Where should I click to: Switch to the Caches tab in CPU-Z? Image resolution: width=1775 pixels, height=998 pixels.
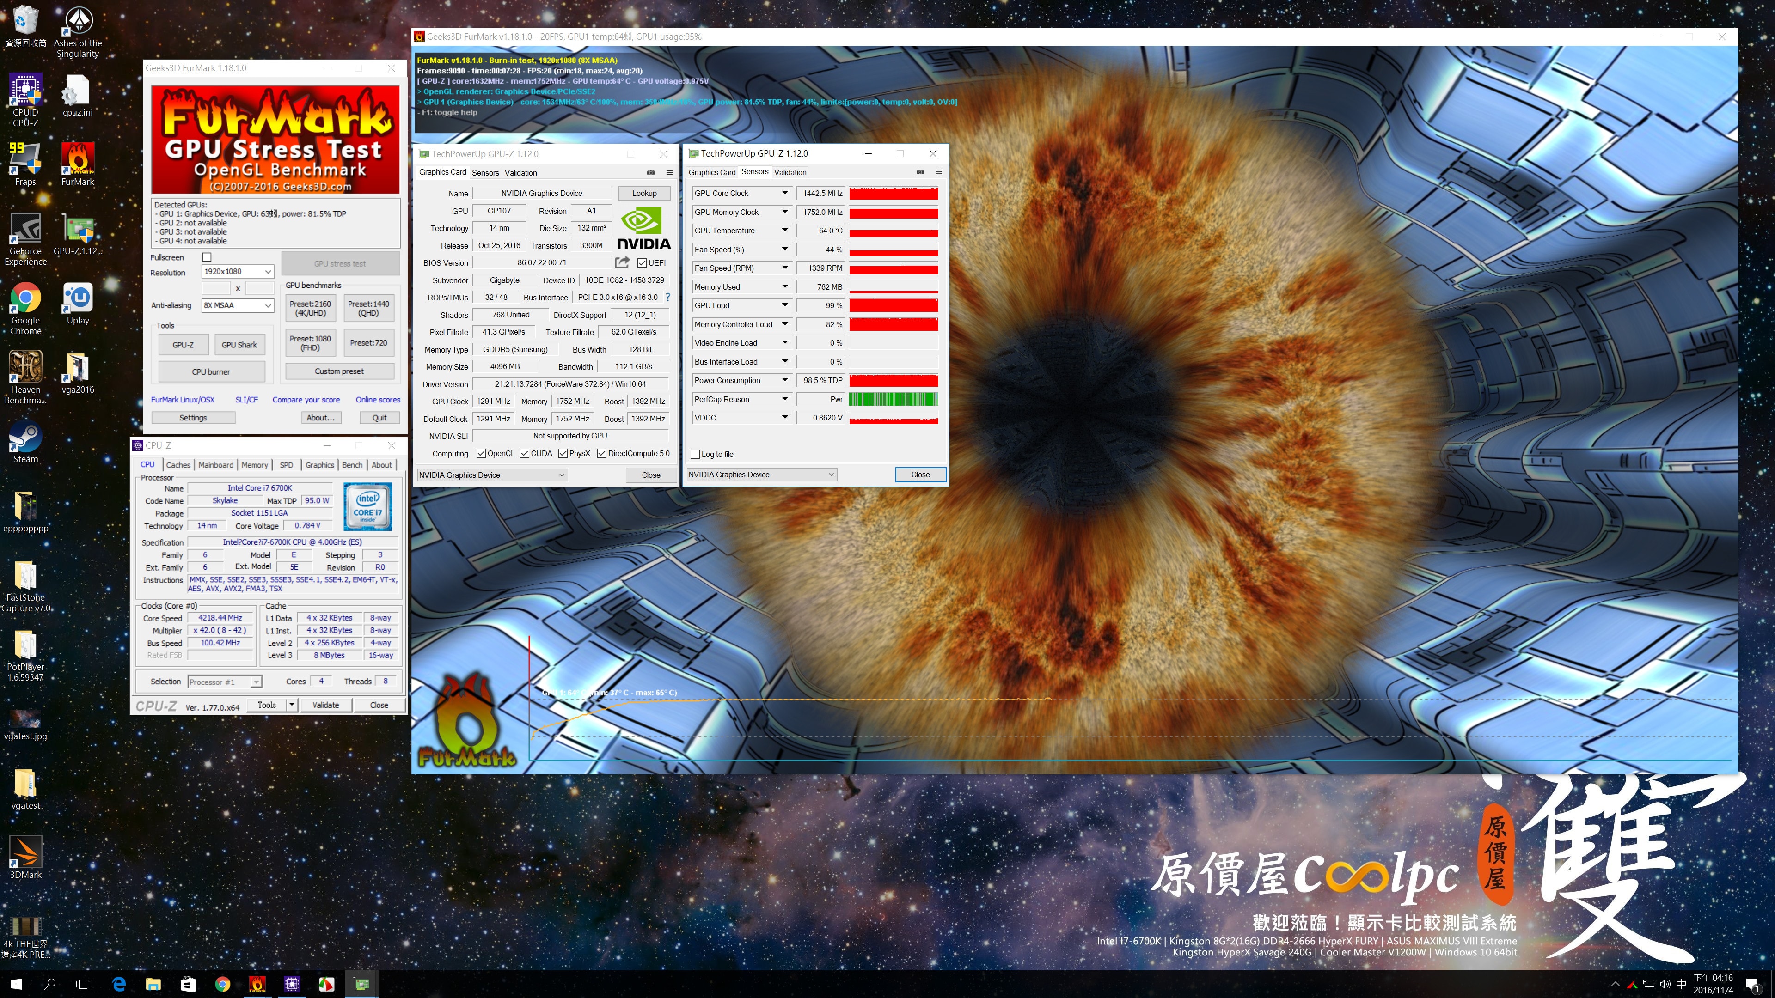178,465
